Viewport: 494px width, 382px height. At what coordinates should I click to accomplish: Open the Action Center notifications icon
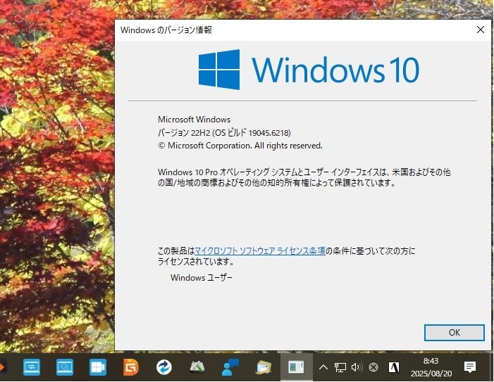point(470,367)
